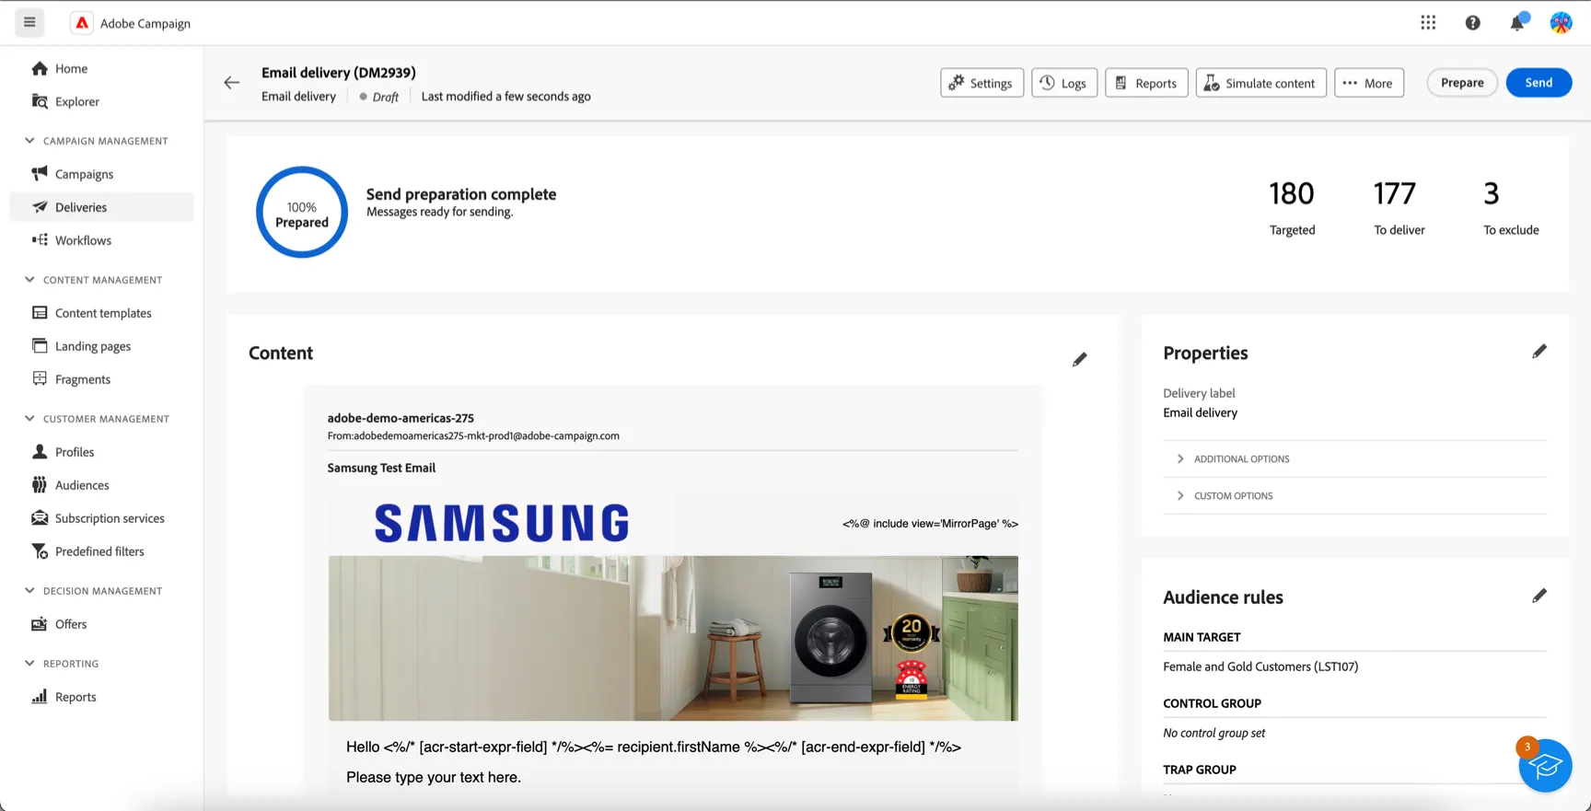Open Reports in sidebar navigation

point(101,697)
